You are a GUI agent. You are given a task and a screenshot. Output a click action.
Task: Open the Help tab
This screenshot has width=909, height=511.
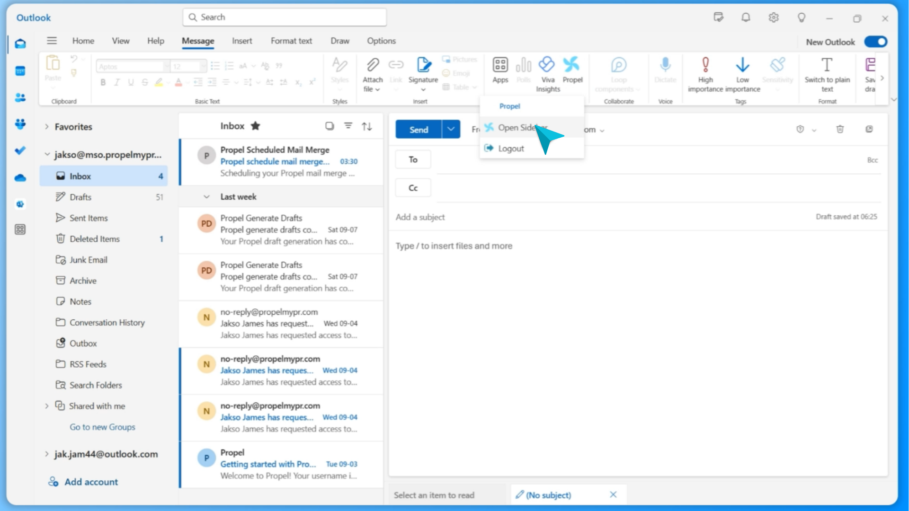click(x=155, y=41)
